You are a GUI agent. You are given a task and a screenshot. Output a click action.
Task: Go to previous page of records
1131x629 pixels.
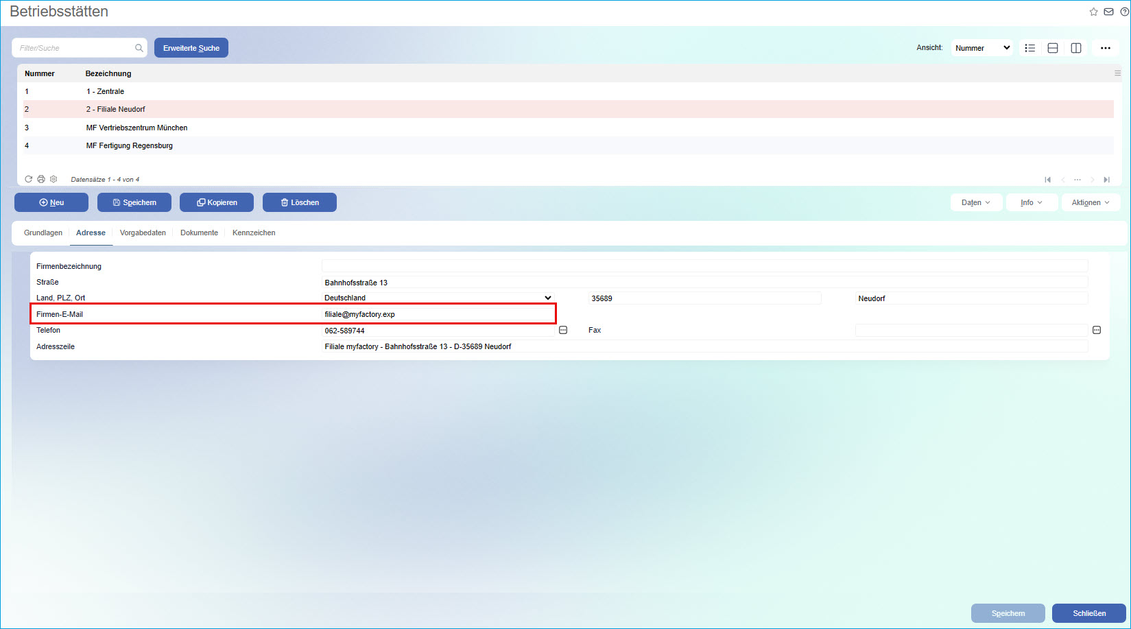[1063, 180]
